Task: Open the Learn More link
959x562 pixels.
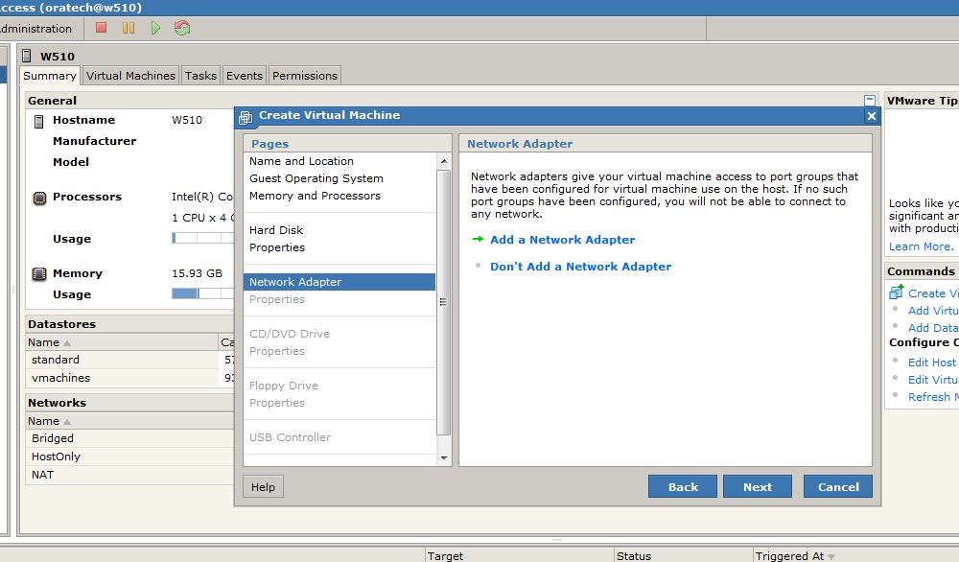Action: coord(919,246)
